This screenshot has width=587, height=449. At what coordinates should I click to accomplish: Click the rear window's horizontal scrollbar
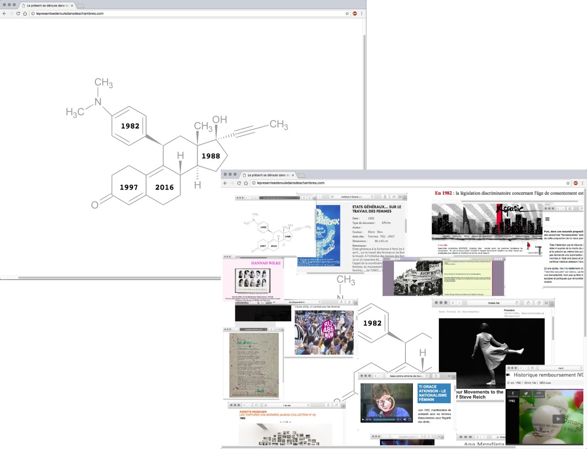click(119, 277)
